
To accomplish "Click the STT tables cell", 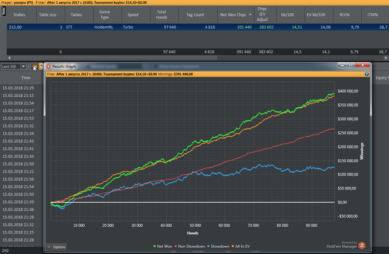I will coord(69,27).
